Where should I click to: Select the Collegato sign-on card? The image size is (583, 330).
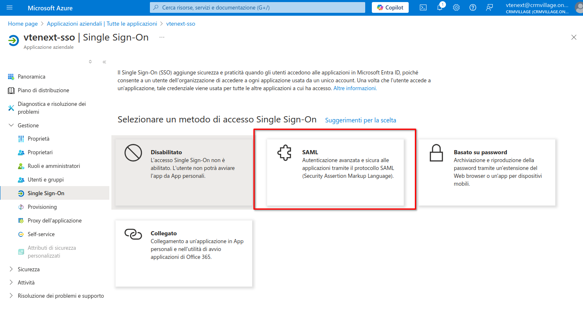(183, 253)
